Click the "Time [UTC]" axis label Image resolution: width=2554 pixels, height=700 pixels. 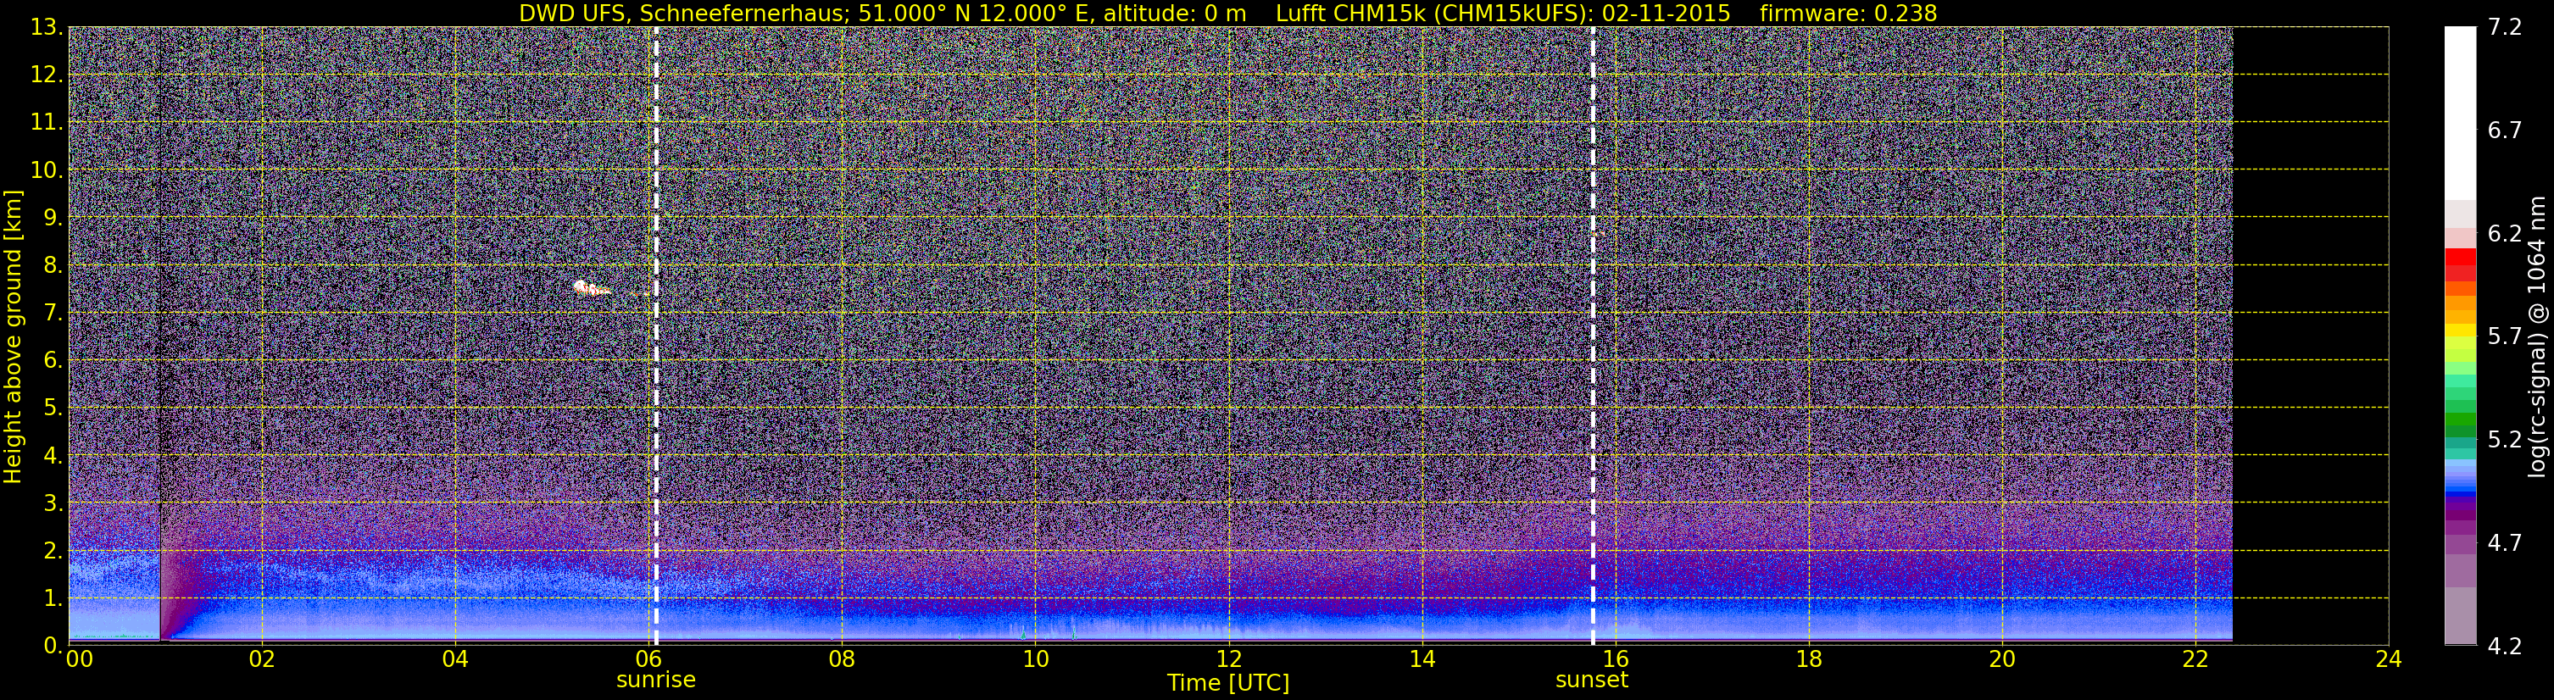pyautogui.click(x=1228, y=682)
